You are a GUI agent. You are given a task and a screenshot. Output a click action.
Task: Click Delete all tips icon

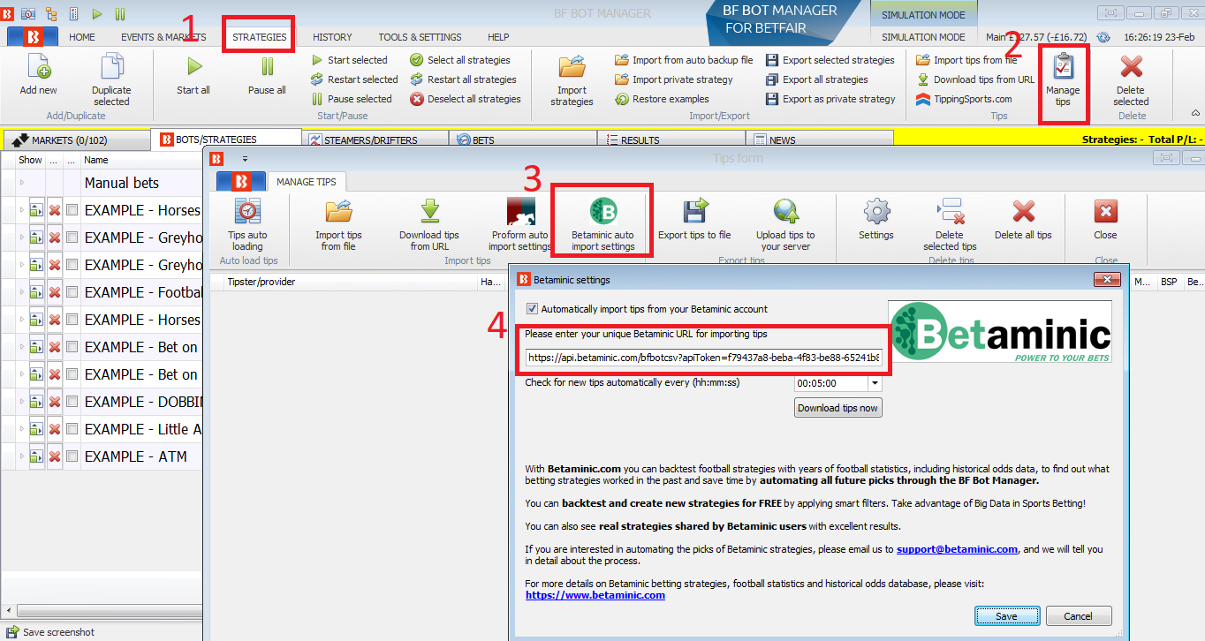1023,212
